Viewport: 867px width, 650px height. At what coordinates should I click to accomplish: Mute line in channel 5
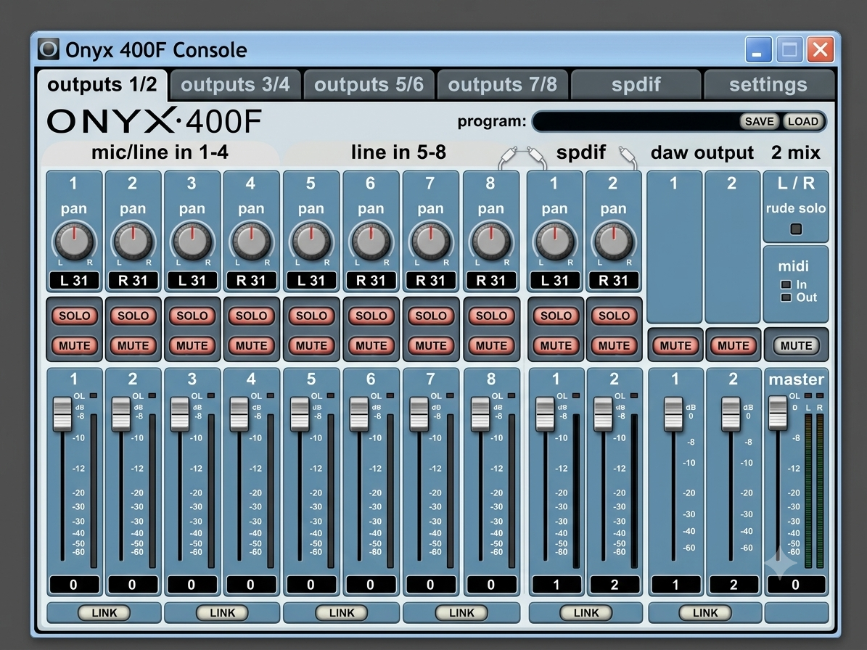point(312,345)
